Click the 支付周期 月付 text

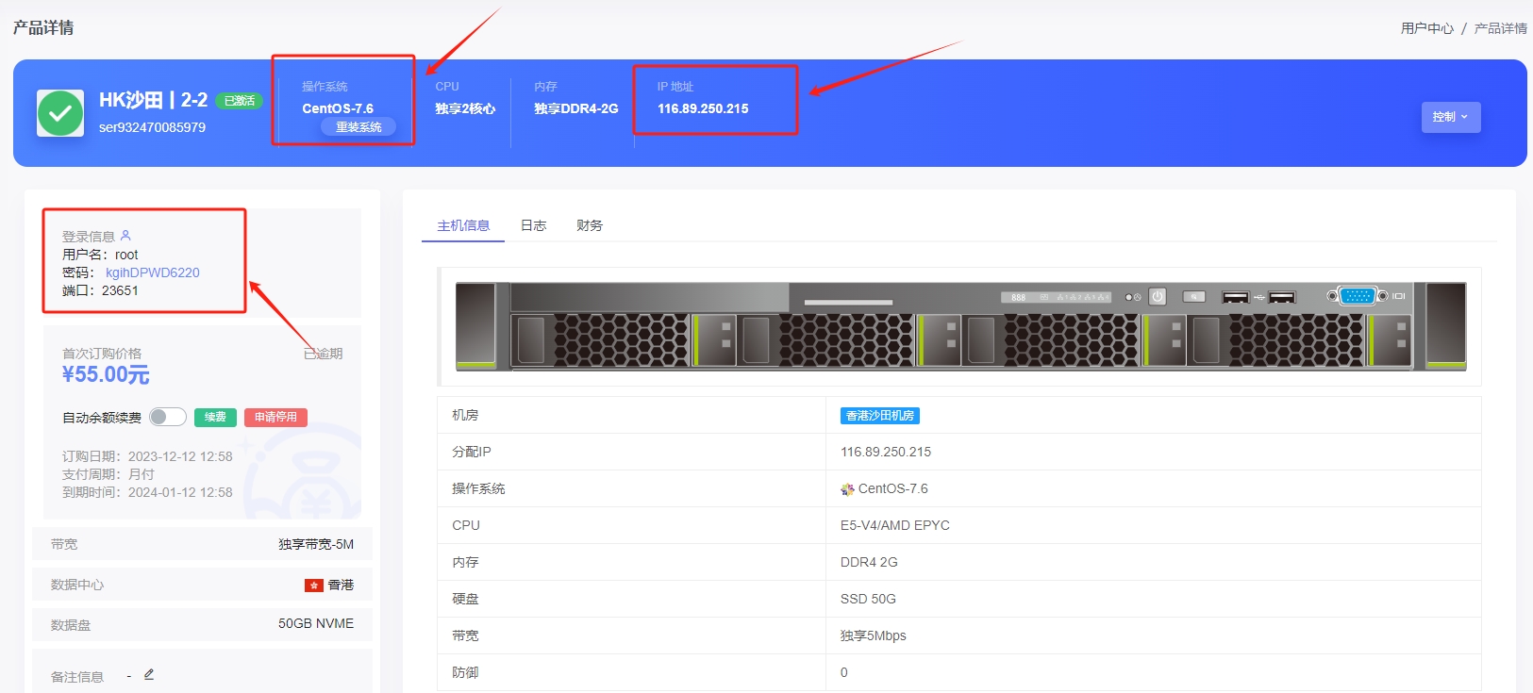pos(108,474)
